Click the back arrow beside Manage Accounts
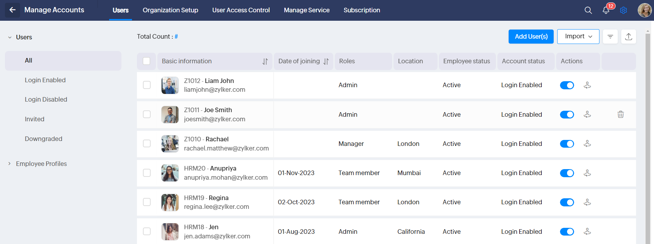This screenshot has width=654, height=244. pos(12,10)
